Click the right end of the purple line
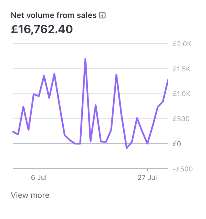The width and height of the screenshot is (206, 219). pos(168,80)
